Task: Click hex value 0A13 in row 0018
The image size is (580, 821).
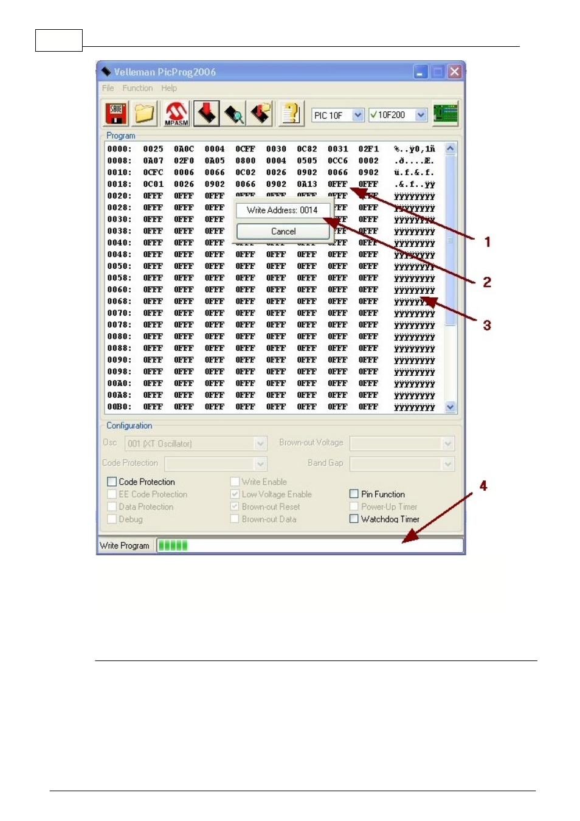Action: click(307, 184)
